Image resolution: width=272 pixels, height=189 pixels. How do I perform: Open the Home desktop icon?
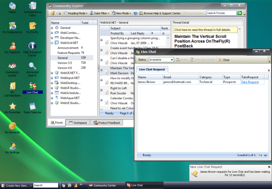[x=12, y=8]
